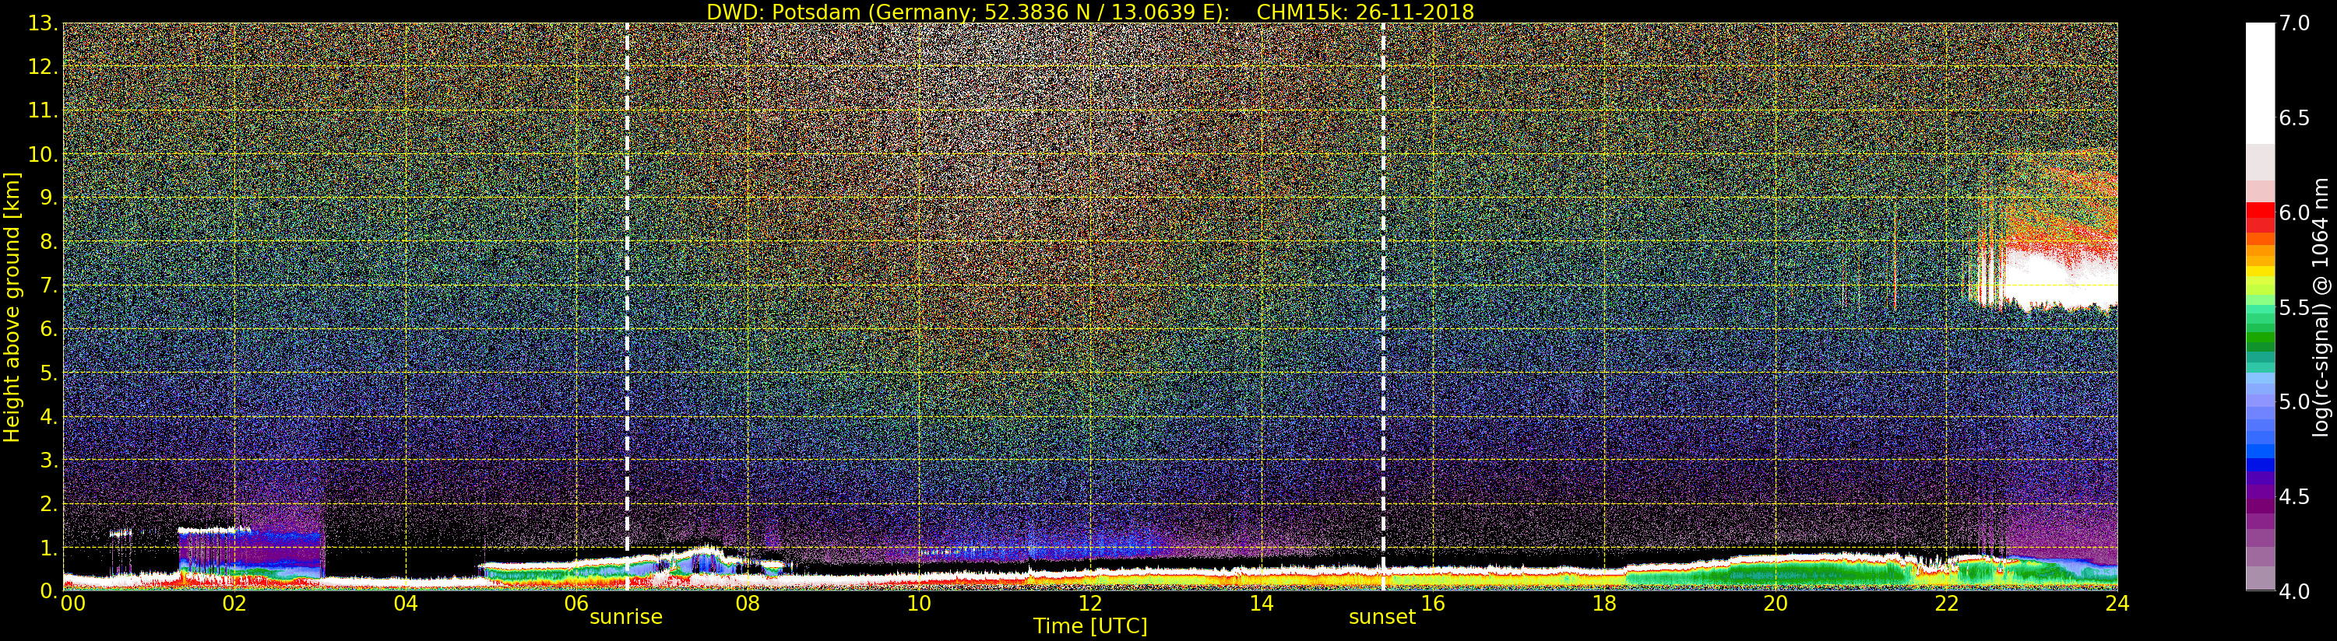
Task: Click the '22' time axis tick label
Action: [x=1947, y=603]
